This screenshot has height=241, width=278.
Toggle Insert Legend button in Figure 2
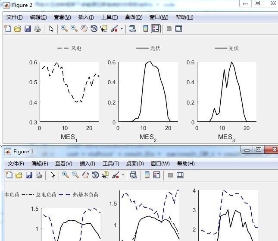click(x=156, y=29)
